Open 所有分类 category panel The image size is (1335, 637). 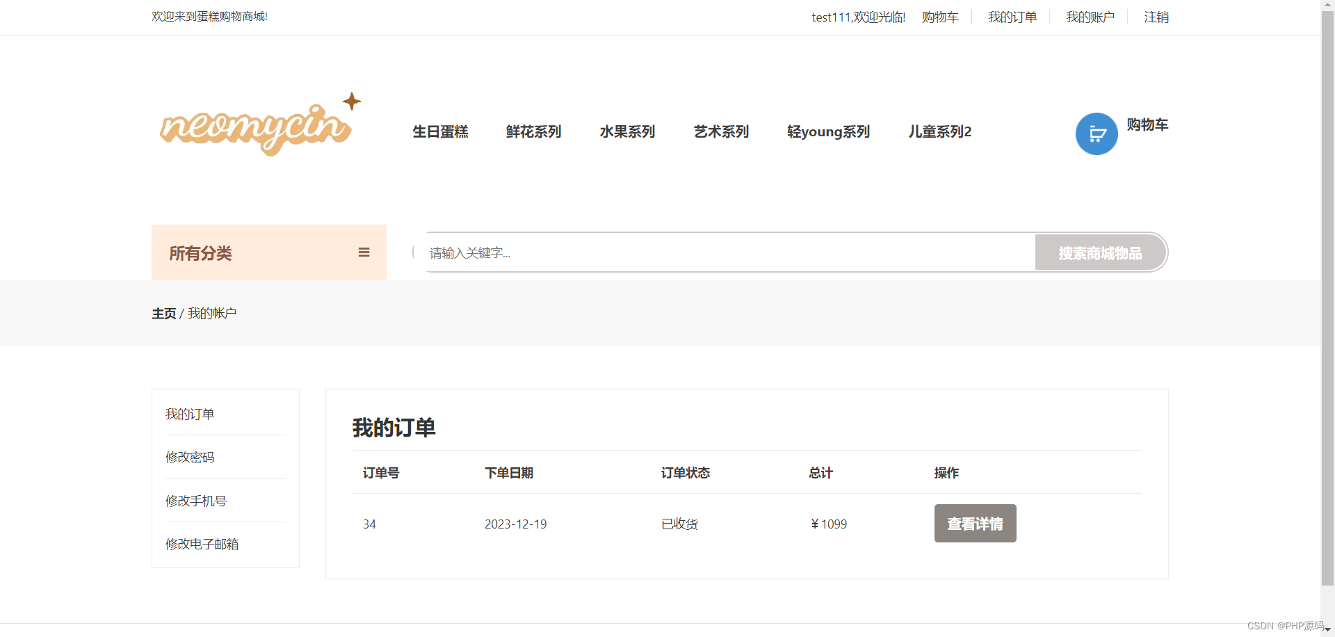point(269,252)
